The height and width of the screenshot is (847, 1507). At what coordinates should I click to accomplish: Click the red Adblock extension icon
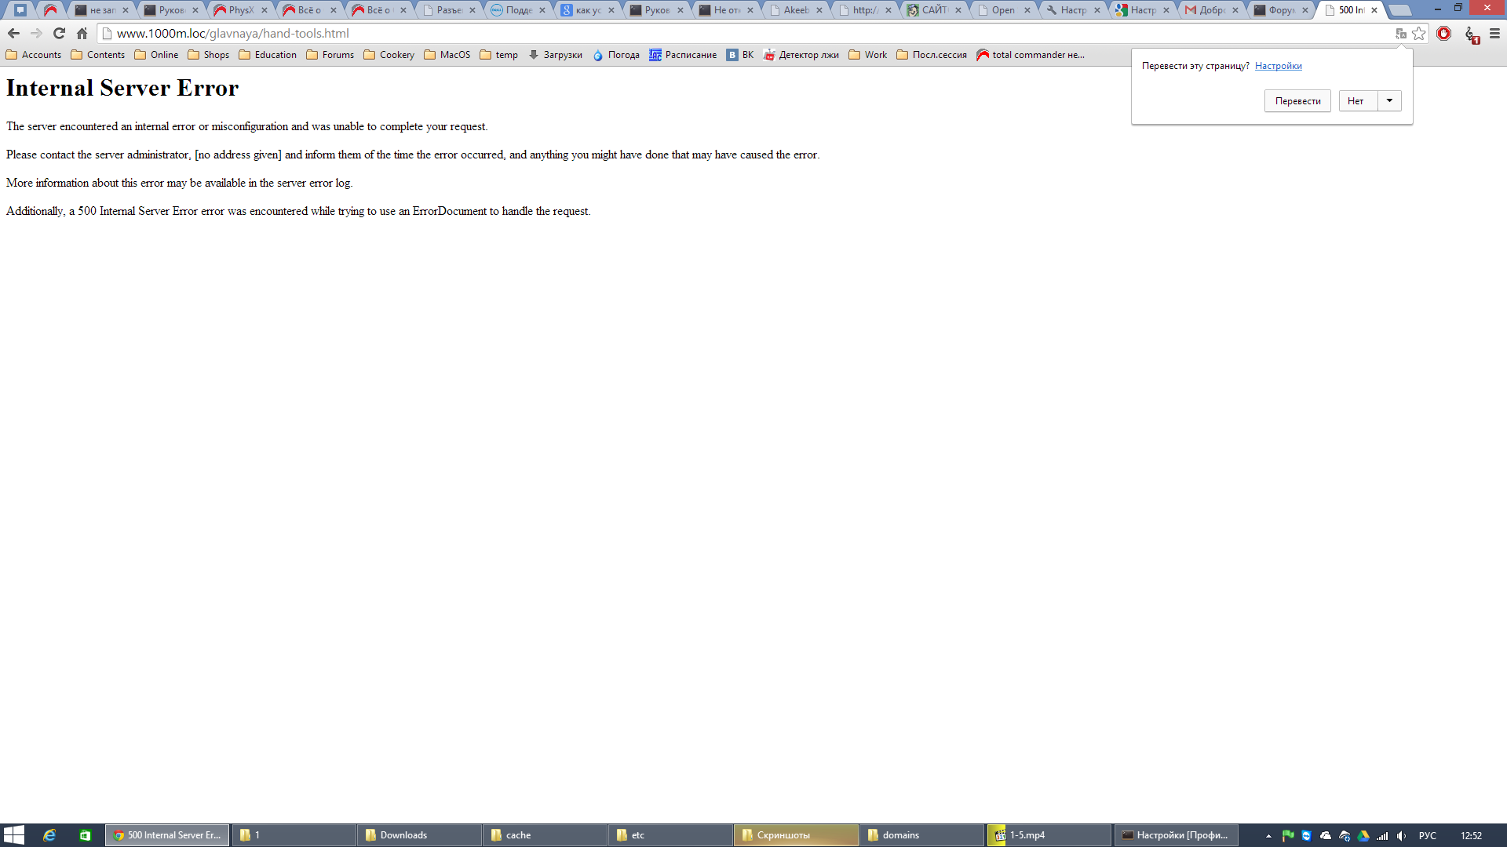click(1443, 34)
